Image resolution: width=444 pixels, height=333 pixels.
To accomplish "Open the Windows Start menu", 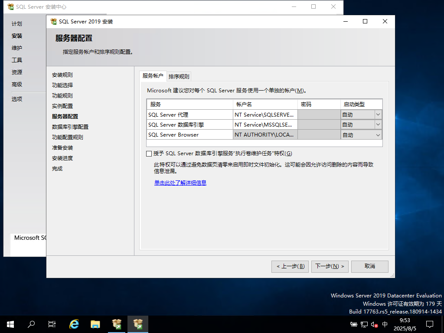I will (10, 324).
